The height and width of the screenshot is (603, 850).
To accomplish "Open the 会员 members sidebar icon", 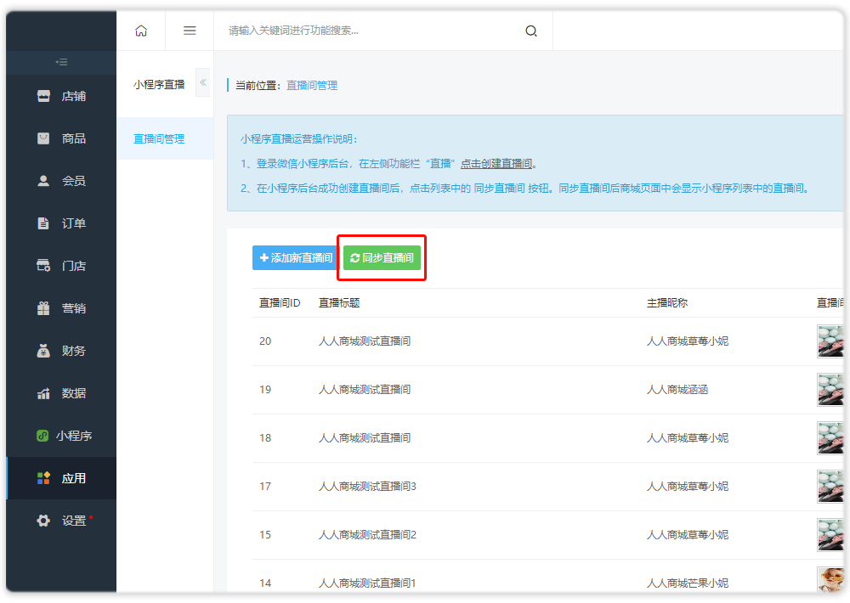I will [x=43, y=181].
